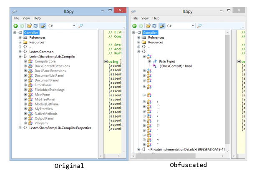
Task: Open file icon in Obfuscated ILSpy toolbar
Action: pyautogui.click(x=148, y=26)
